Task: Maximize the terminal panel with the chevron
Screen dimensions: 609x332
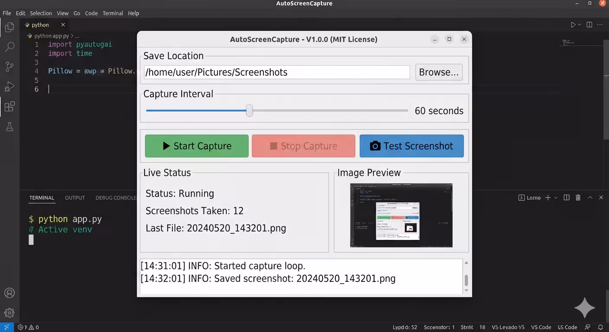Action: coord(590,198)
